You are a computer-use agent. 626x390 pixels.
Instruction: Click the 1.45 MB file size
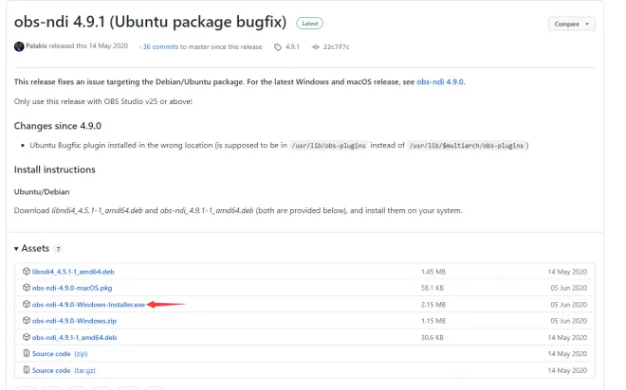click(x=433, y=272)
